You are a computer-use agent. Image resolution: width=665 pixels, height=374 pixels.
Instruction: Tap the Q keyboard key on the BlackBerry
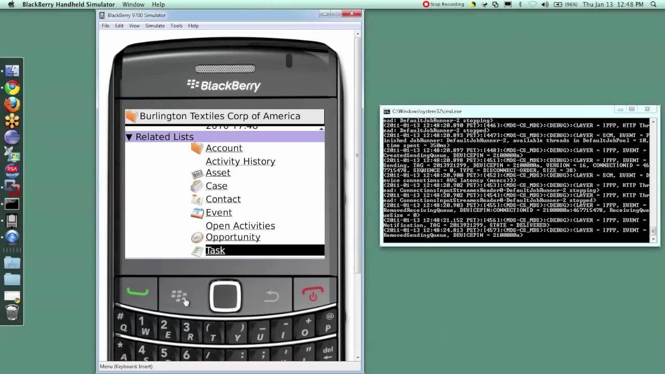tap(123, 322)
